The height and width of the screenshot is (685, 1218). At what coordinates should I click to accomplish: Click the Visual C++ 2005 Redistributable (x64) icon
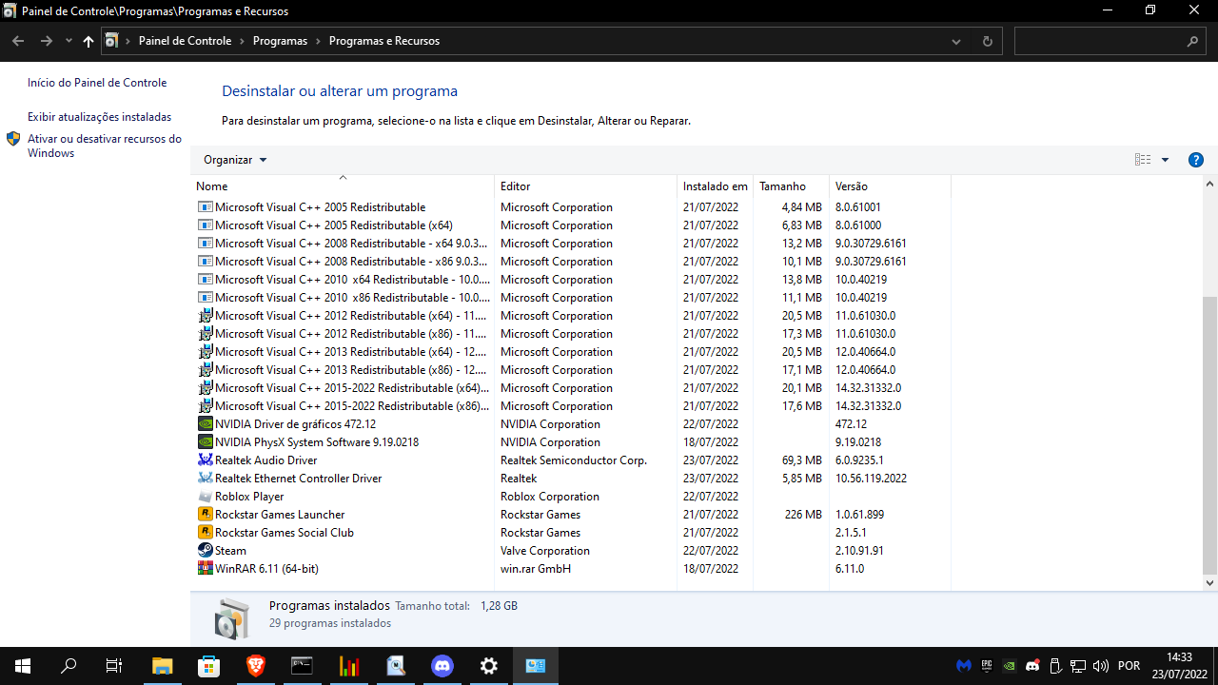coord(205,225)
